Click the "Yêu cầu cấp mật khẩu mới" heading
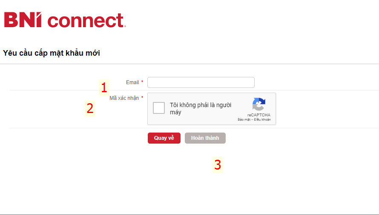The height and width of the screenshot is (215, 379). pyautogui.click(x=52, y=53)
